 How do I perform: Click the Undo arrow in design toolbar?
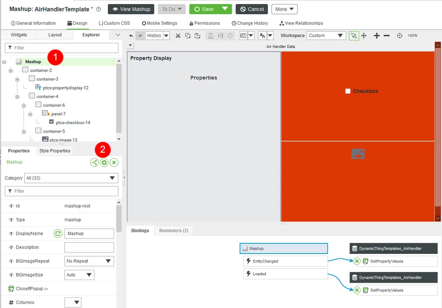(x=131, y=35)
